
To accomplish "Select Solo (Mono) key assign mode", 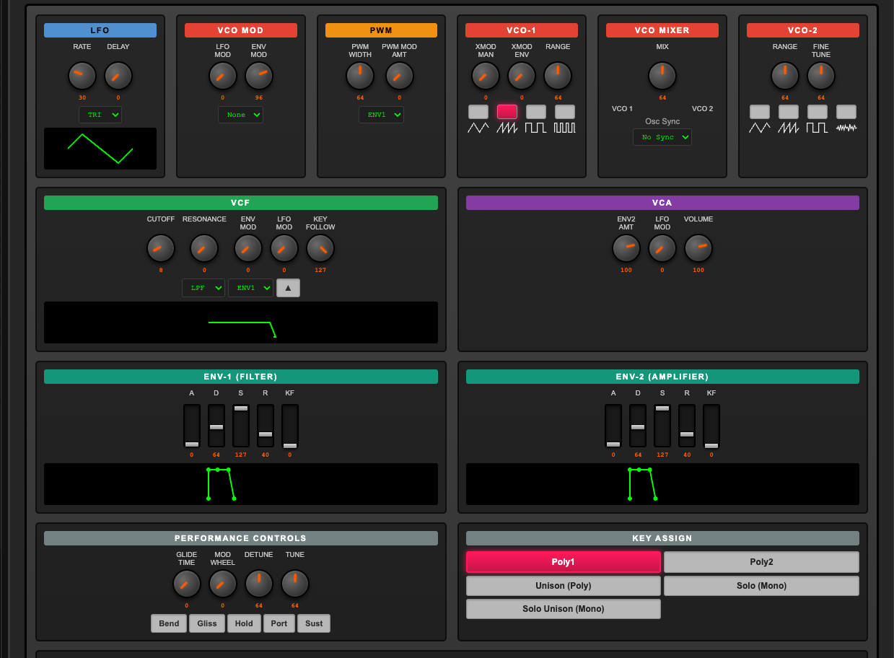I will (761, 586).
